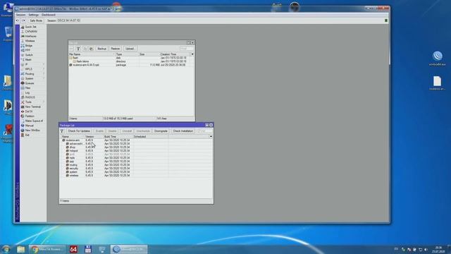Screen dimensions: 451x254
Task: Select the flash/skins directory row
Action: point(132,61)
